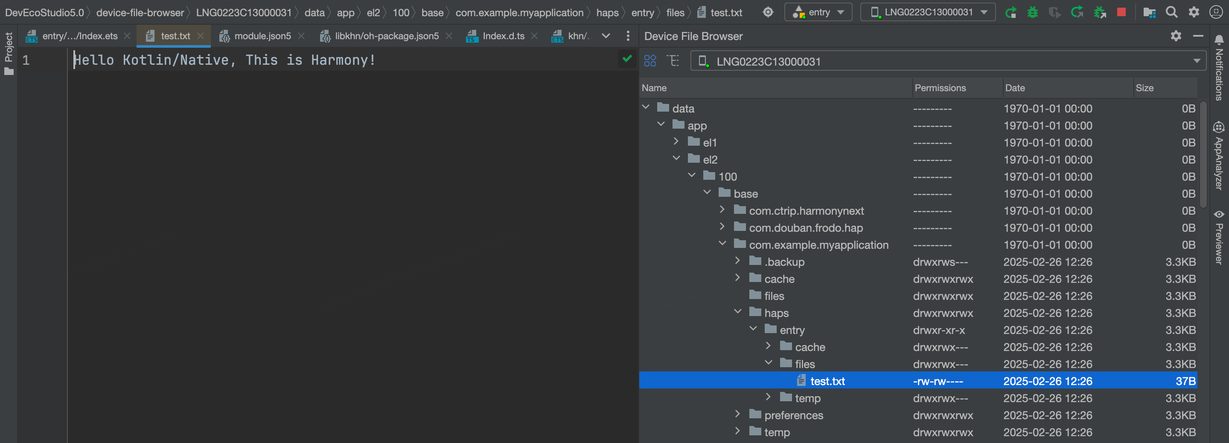The image size is (1229, 443).
Task: Open the Project tool window
Action: click(x=9, y=53)
